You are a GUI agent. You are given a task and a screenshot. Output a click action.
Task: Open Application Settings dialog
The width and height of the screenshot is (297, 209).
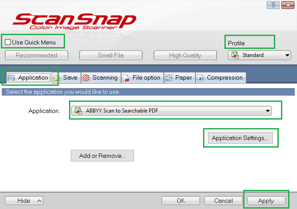(x=240, y=138)
